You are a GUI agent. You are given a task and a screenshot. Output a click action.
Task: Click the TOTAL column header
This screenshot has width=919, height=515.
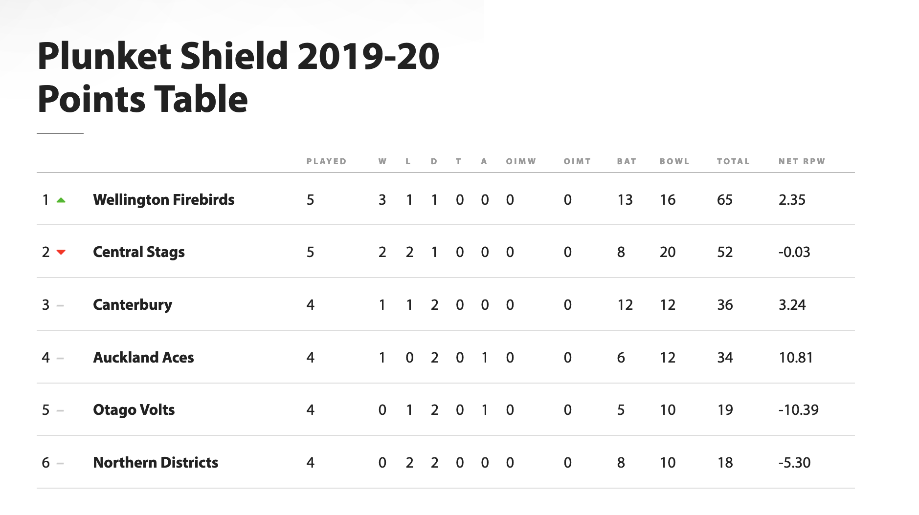point(733,161)
